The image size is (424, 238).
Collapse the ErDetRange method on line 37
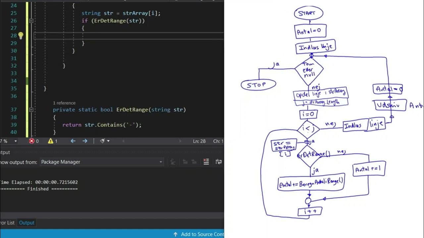(31, 110)
